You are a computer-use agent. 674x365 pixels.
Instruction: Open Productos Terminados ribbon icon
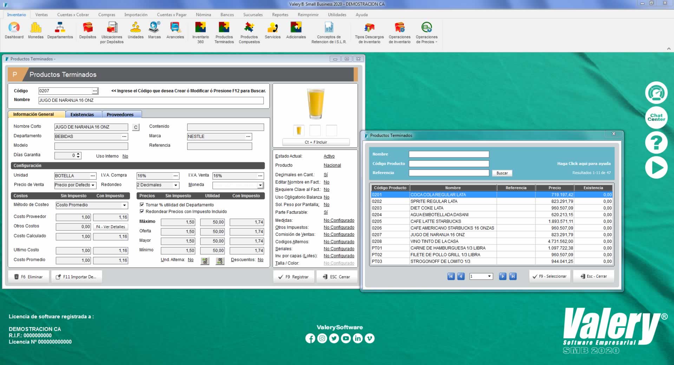(x=224, y=33)
